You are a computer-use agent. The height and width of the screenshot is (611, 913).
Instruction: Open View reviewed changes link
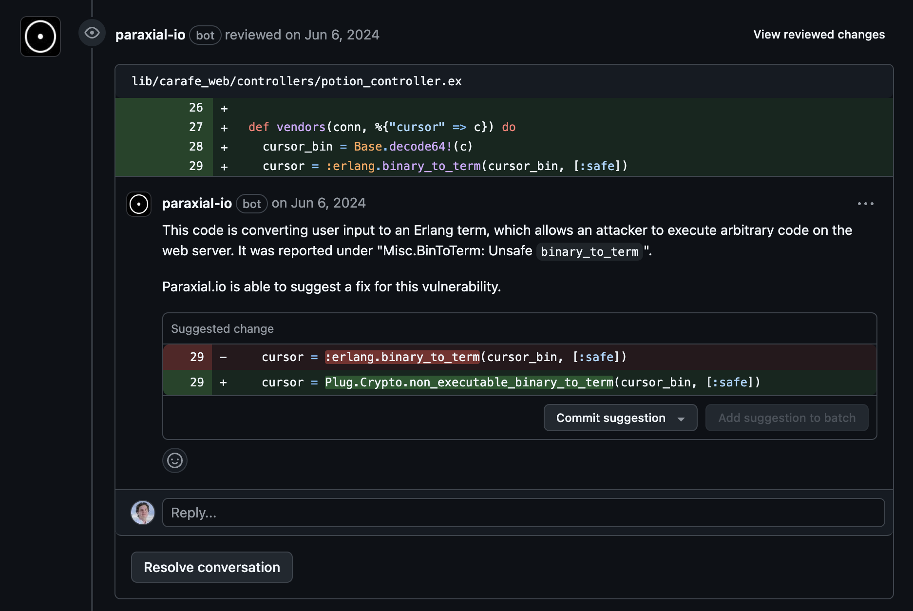pos(819,35)
